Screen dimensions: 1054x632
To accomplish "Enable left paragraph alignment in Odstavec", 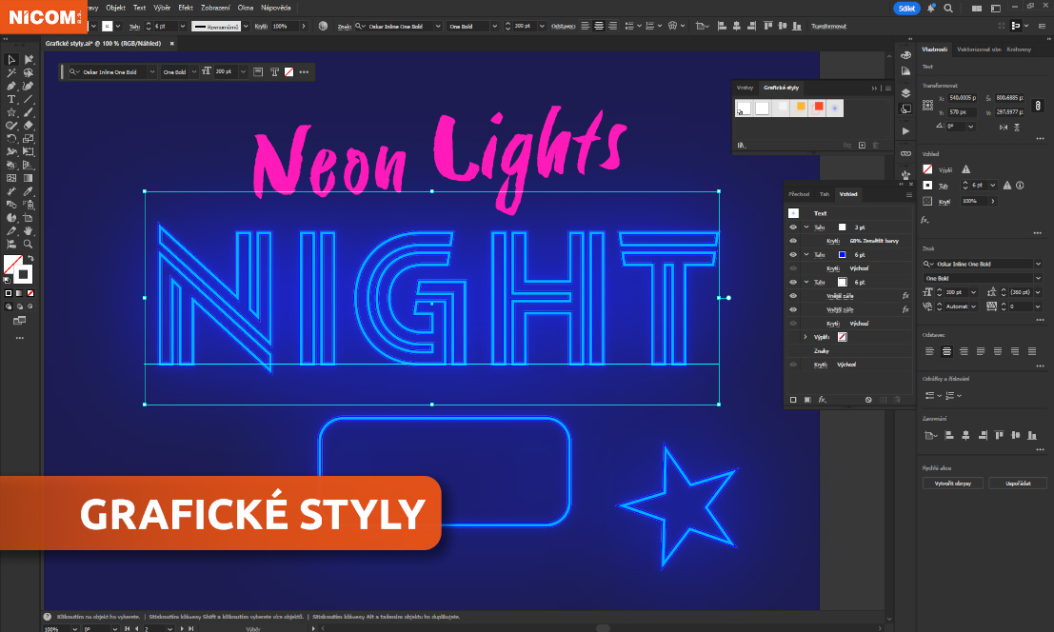I will tap(929, 351).
